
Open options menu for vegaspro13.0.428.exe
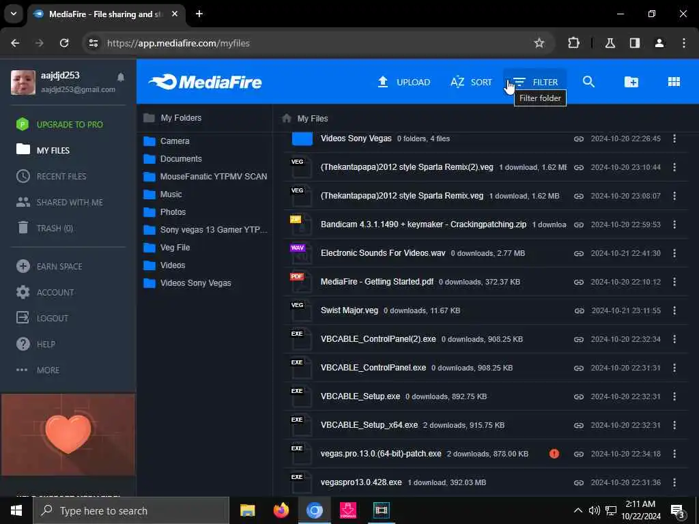674,482
